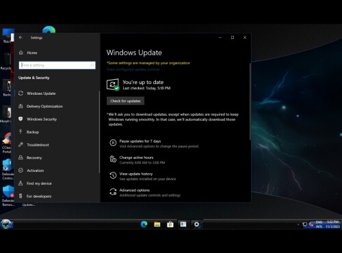Open View configured update policies link
Viewport: 342px width, 253px height.
pos(133,70)
